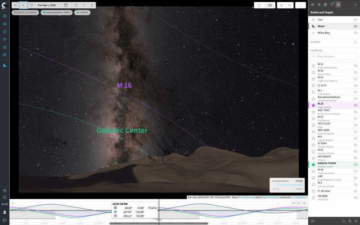
Task: Open the help question mark in left sidebar
Action: (x=4, y=190)
